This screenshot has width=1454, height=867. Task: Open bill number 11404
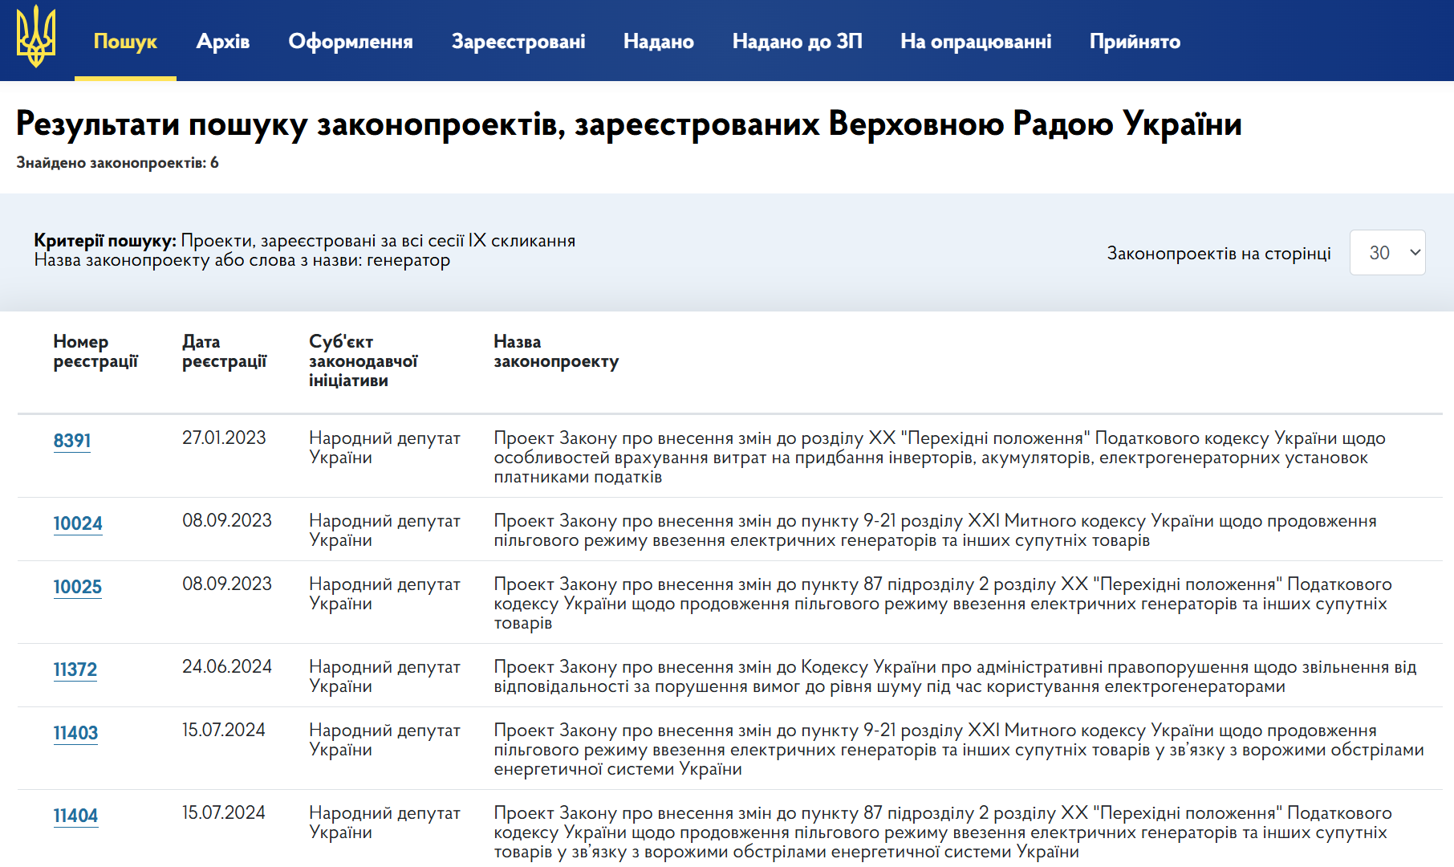75,816
